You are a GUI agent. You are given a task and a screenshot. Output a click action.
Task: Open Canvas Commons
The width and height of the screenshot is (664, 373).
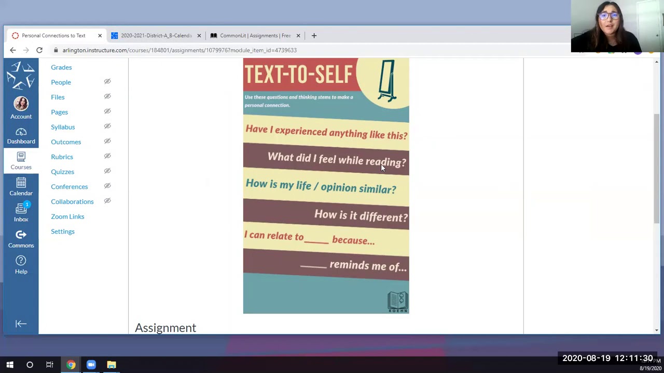21,239
